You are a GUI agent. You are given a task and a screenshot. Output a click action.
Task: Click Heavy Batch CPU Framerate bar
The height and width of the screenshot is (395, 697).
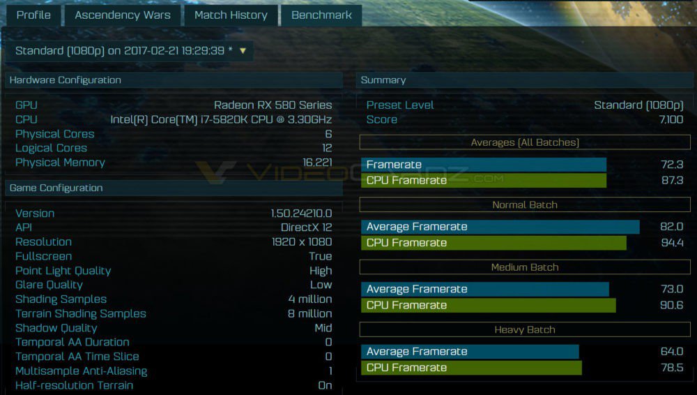click(471, 367)
